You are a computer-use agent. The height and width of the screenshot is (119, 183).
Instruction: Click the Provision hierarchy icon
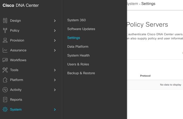tap(5, 40)
